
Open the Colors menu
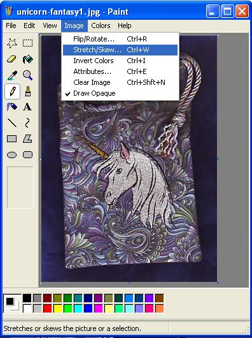(101, 26)
